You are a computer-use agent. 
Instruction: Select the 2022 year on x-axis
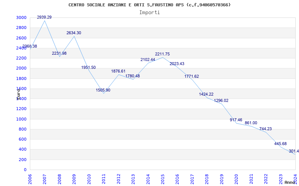pyautogui.click(x=266, y=179)
